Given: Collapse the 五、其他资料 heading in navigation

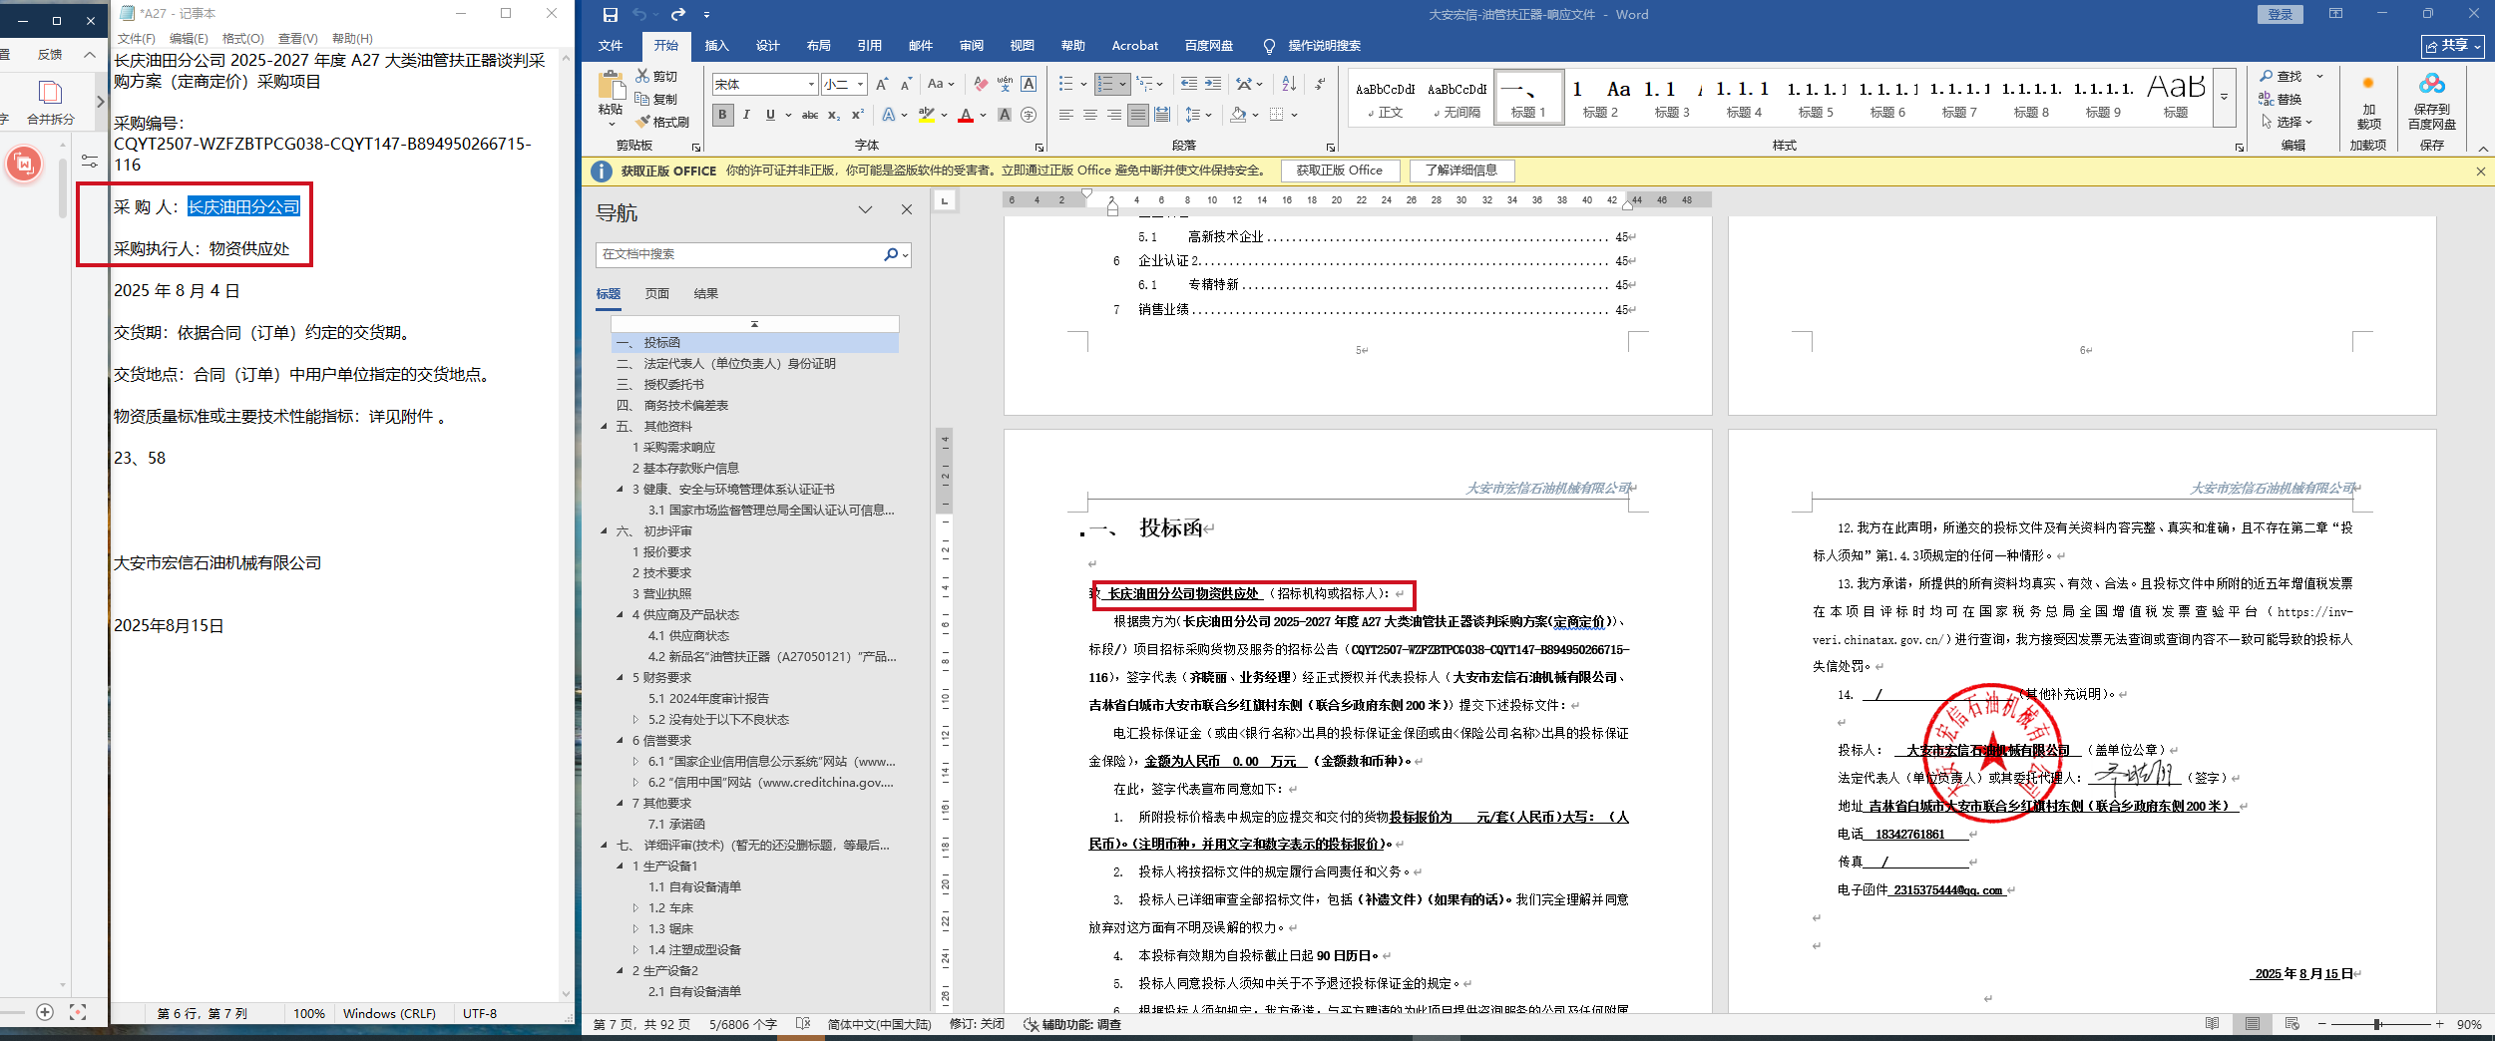Looking at the screenshot, I should 604,427.
